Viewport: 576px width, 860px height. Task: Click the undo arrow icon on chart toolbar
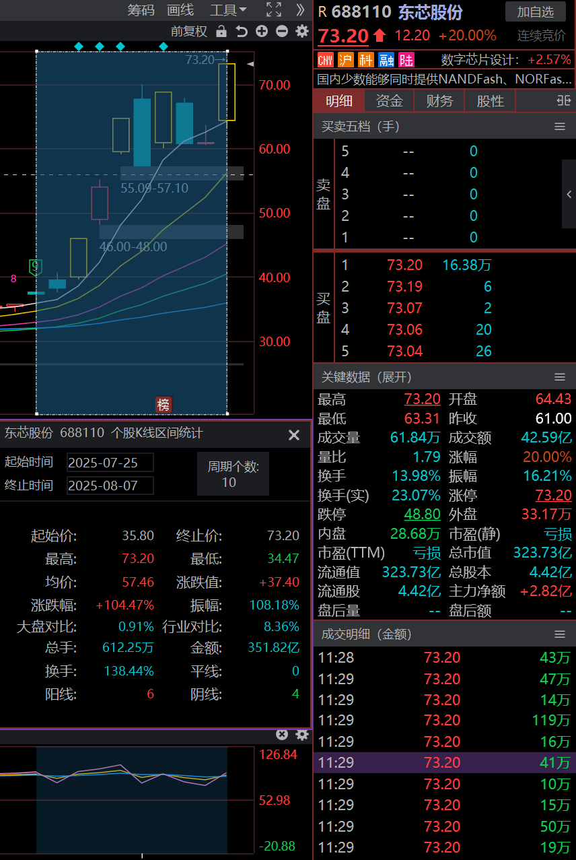coord(242,31)
